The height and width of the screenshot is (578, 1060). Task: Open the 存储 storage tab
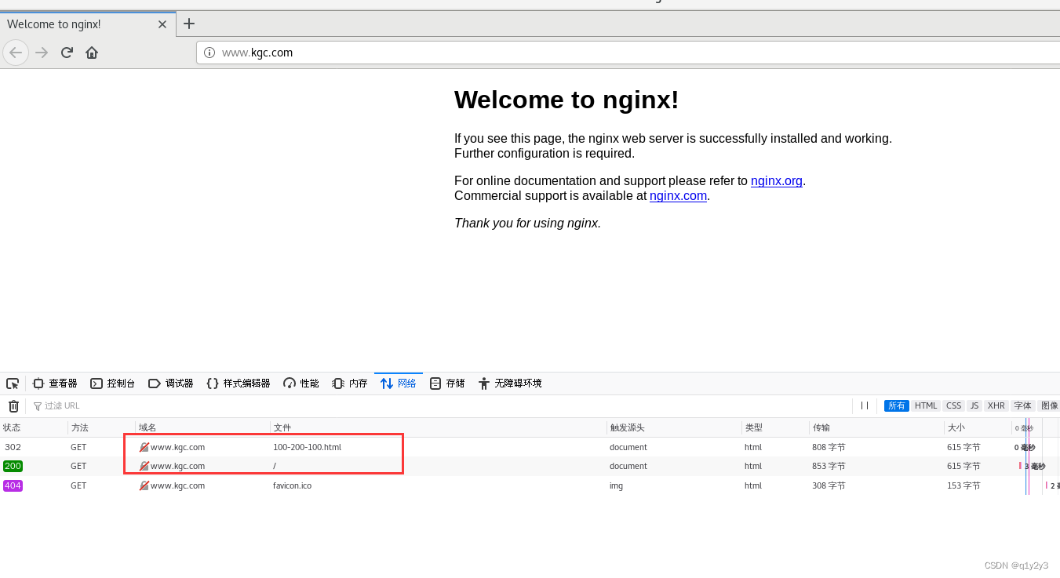point(447,384)
